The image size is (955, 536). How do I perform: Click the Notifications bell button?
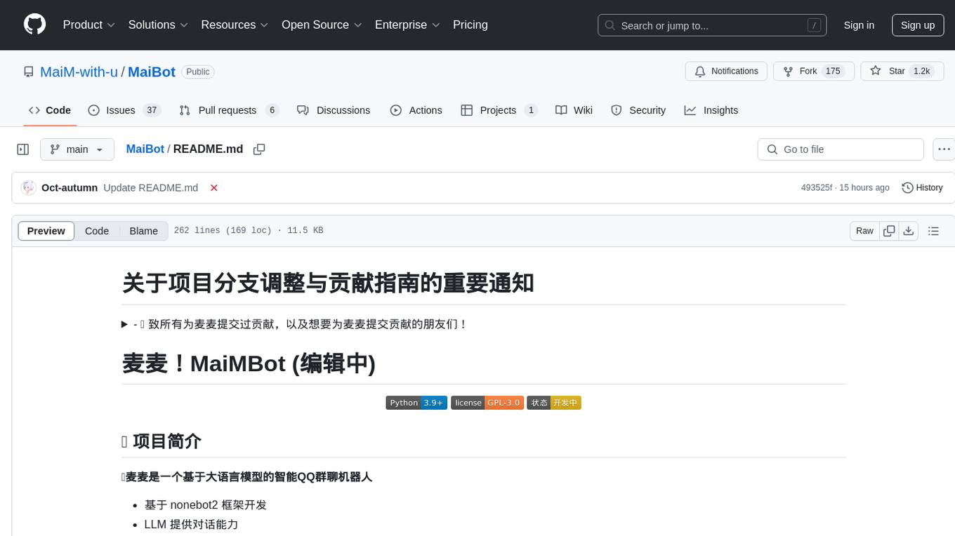[726, 71]
